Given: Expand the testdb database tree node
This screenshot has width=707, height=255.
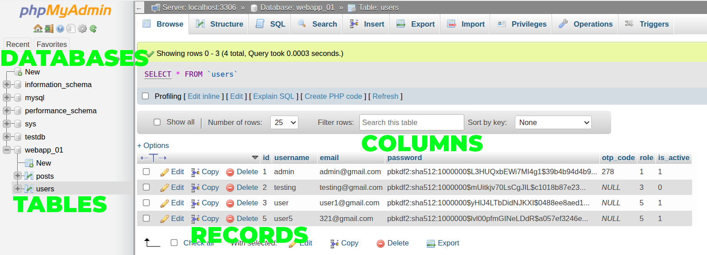Looking at the screenshot, I should click(x=7, y=137).
